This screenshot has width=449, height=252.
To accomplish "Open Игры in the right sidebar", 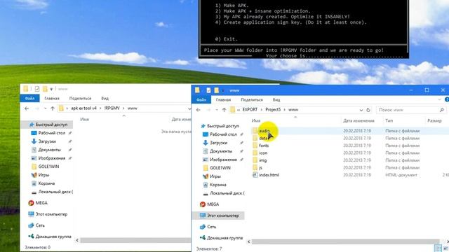I will click(x=212, y=176).
